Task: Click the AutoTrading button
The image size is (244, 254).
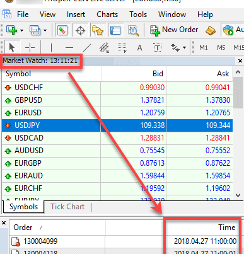Action: click(x=233, y=30)
